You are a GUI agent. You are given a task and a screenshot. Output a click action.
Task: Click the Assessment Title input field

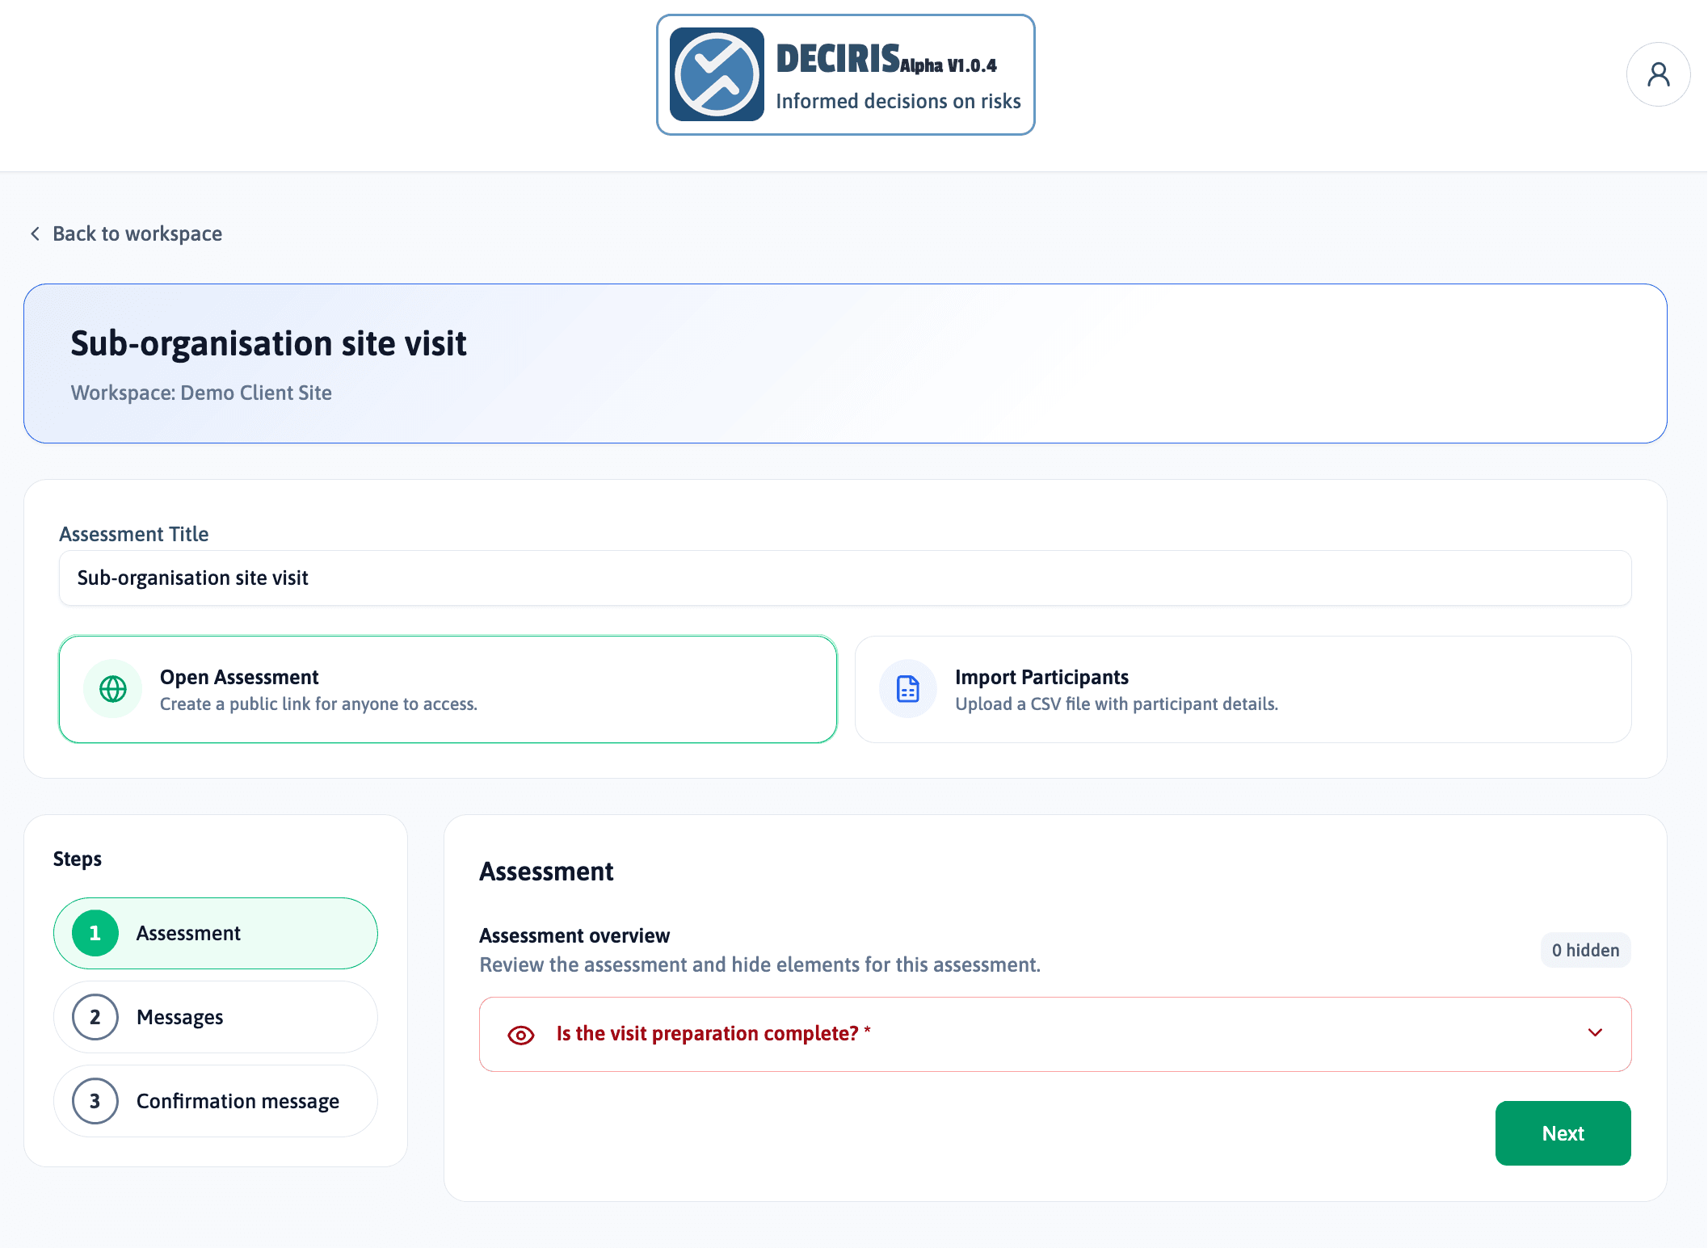coord(845,578)
